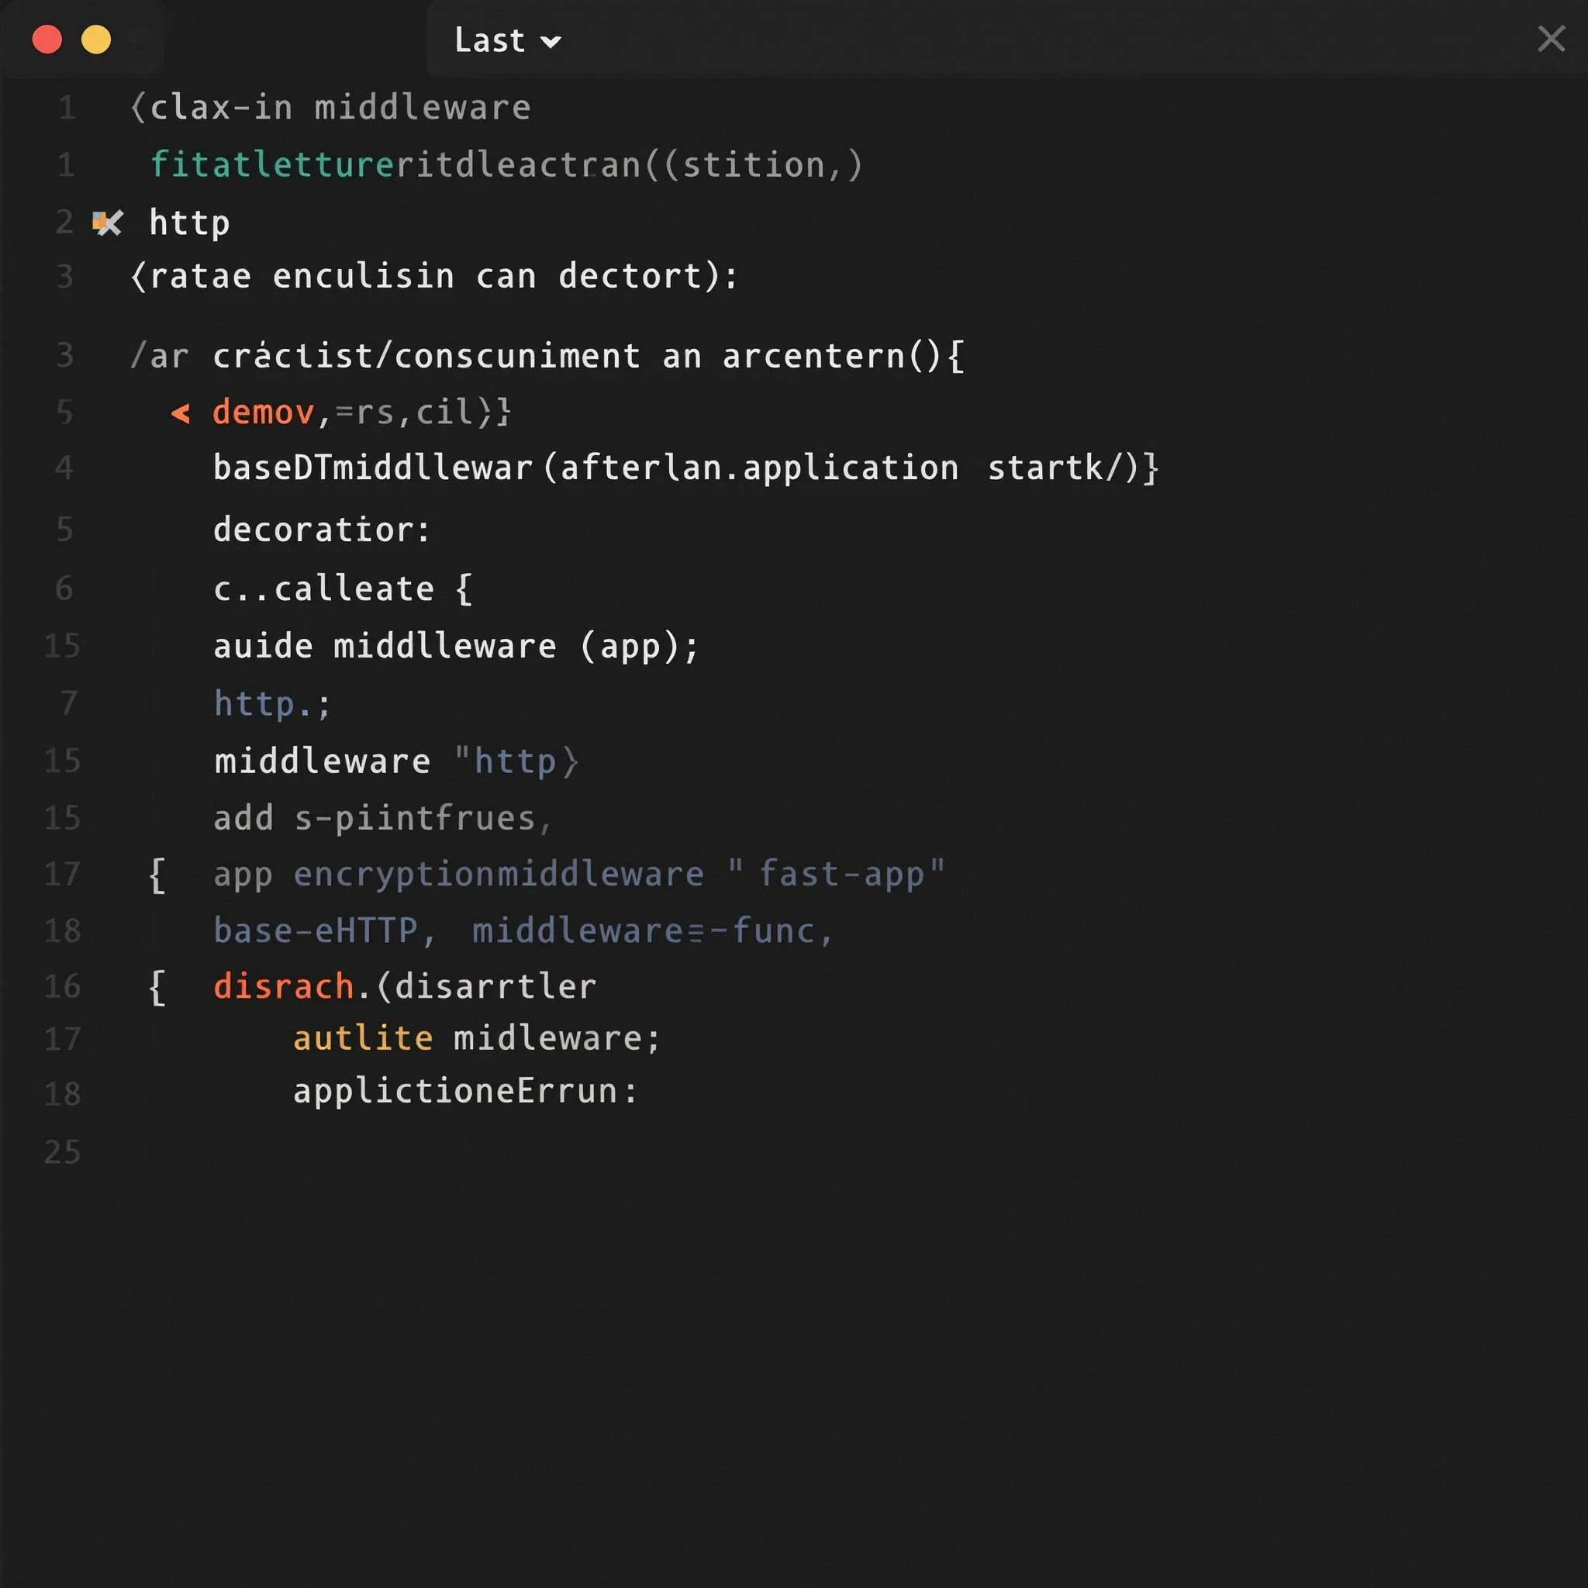Click the baseDTmiddllewar code text
Screen dimensions: 1588x1588
coord(372,468)
